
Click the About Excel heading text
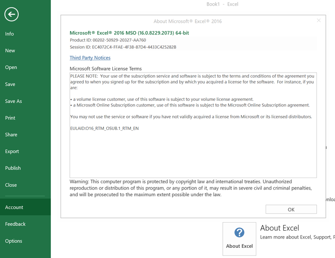pos(280,228)
